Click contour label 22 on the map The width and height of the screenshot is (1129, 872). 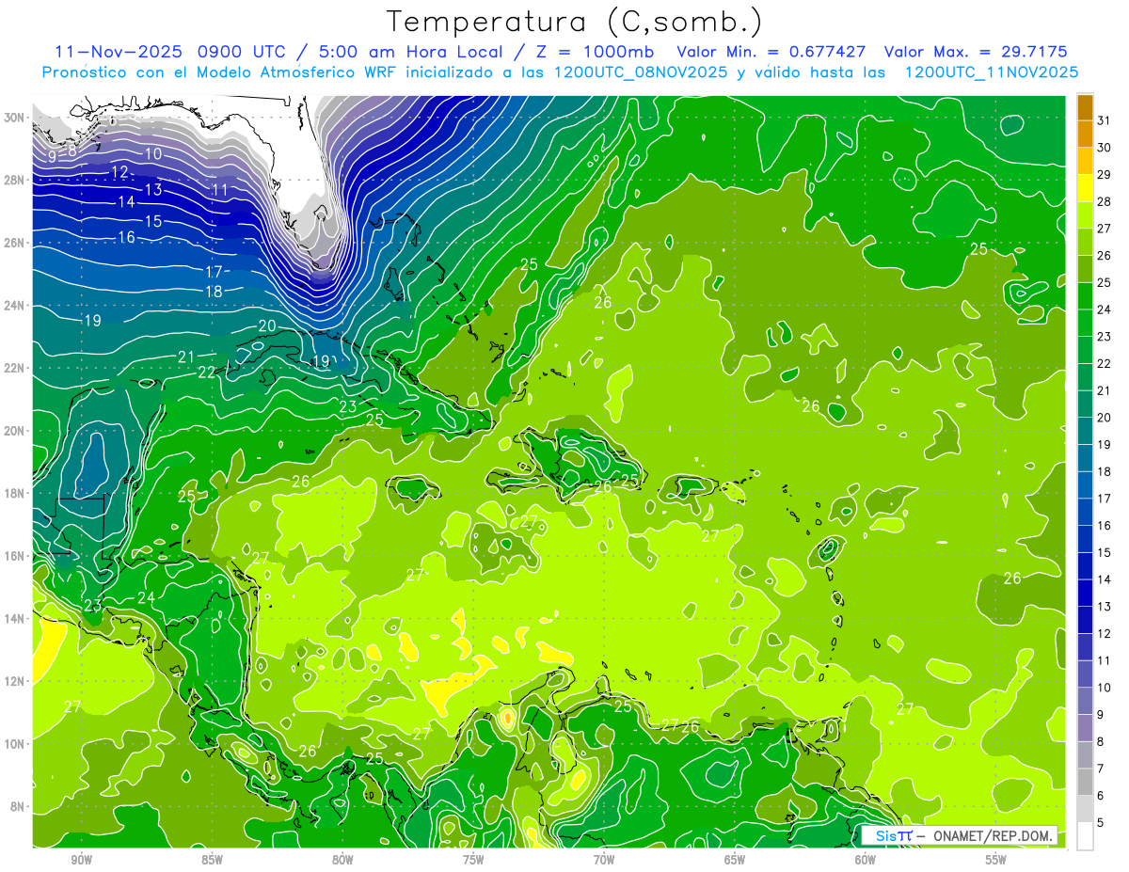(x=207, y=372)
